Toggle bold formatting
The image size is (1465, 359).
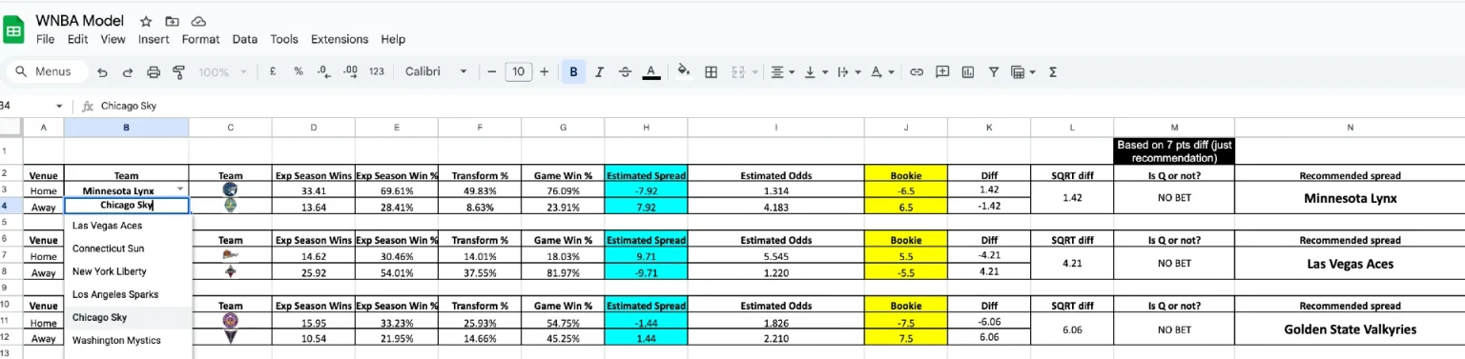point(573,71)
